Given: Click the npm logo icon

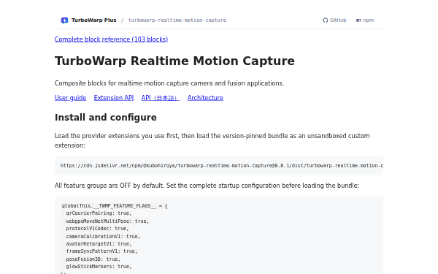Looking at the screenshot, I should pos(358,20).
